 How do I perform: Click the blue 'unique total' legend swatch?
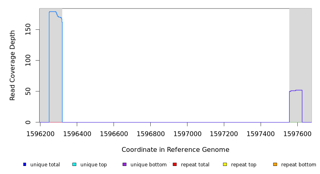[25, 164]
